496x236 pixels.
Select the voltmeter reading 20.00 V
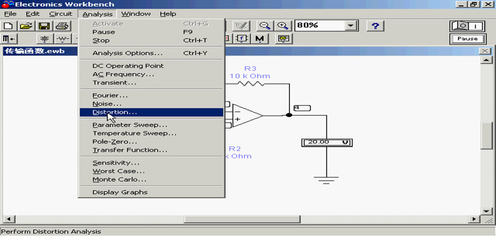pyautogui.click(x=327, y=142)
